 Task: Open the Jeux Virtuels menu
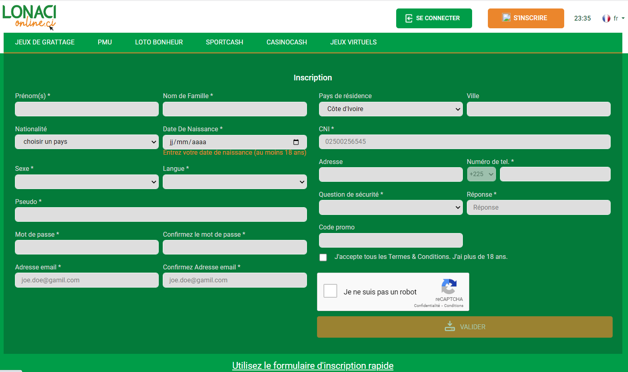point(353,42)
